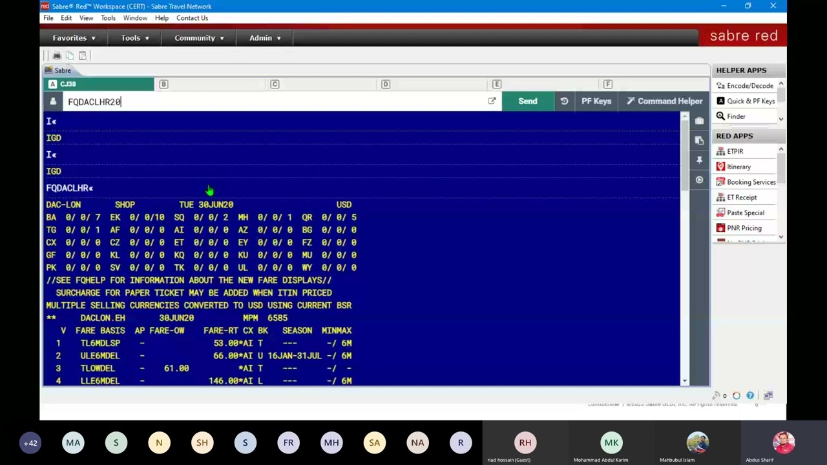Select participant avatar MA
The height and width of the screenshot is (465, 827).
pos(73,443)
